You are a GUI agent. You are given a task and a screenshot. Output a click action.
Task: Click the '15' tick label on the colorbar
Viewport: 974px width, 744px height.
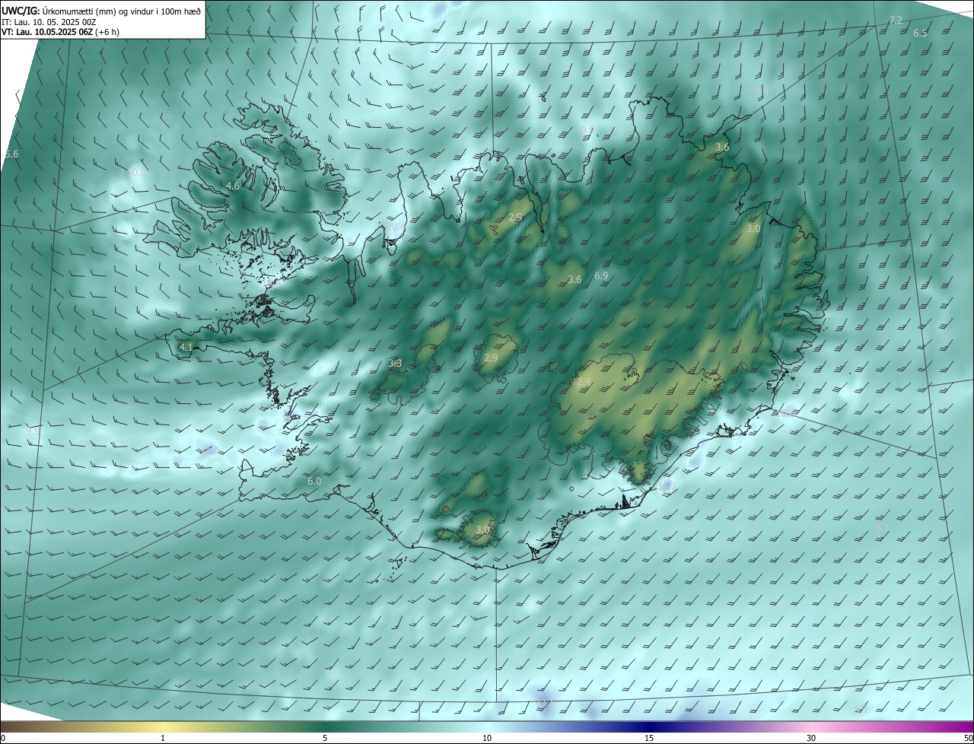(649, 738)
